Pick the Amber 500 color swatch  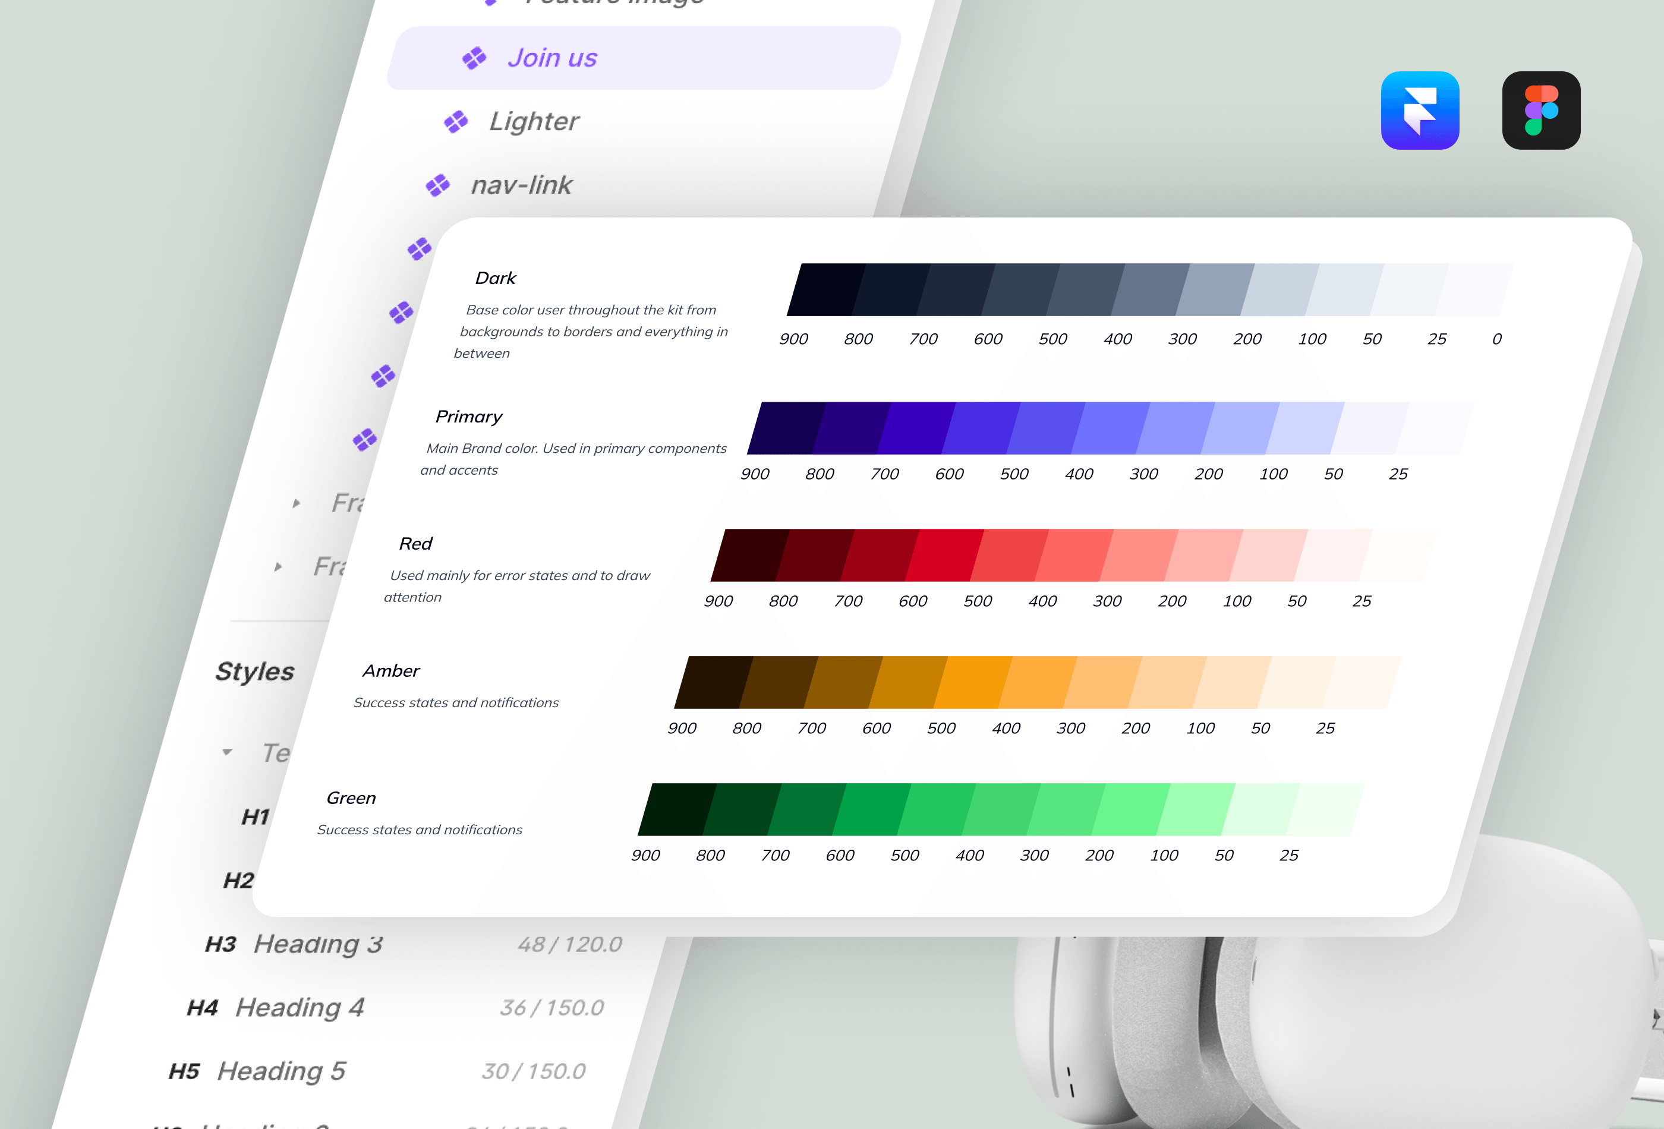point(973,682)
